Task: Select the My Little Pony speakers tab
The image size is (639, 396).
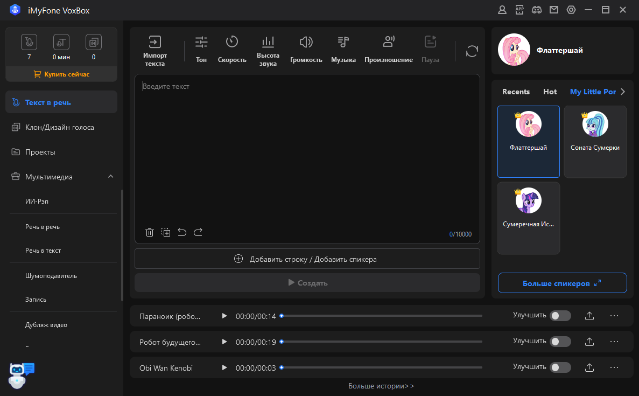Action: 593,92
